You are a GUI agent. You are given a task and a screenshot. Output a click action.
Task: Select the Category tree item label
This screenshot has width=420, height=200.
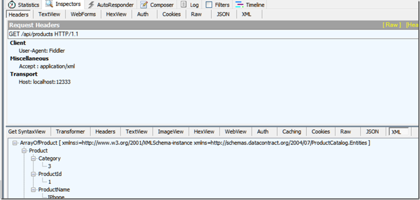click(x=50, y=159)
